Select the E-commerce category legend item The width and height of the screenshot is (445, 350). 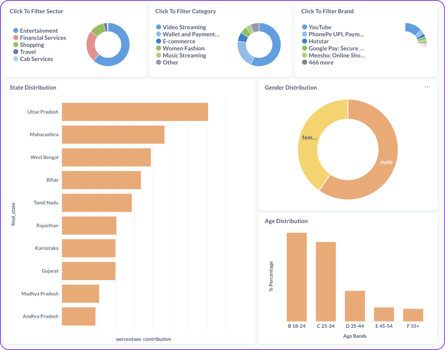(179, 41)
